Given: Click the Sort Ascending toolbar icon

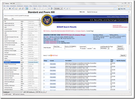Looking at the screenshot, I should coord(37,8).
